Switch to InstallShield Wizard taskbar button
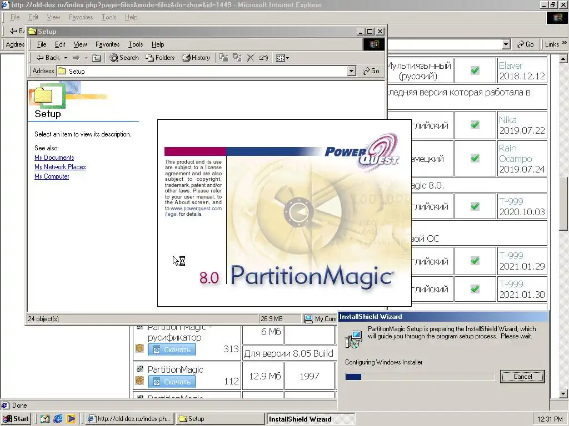 click(x=311, y=419)
